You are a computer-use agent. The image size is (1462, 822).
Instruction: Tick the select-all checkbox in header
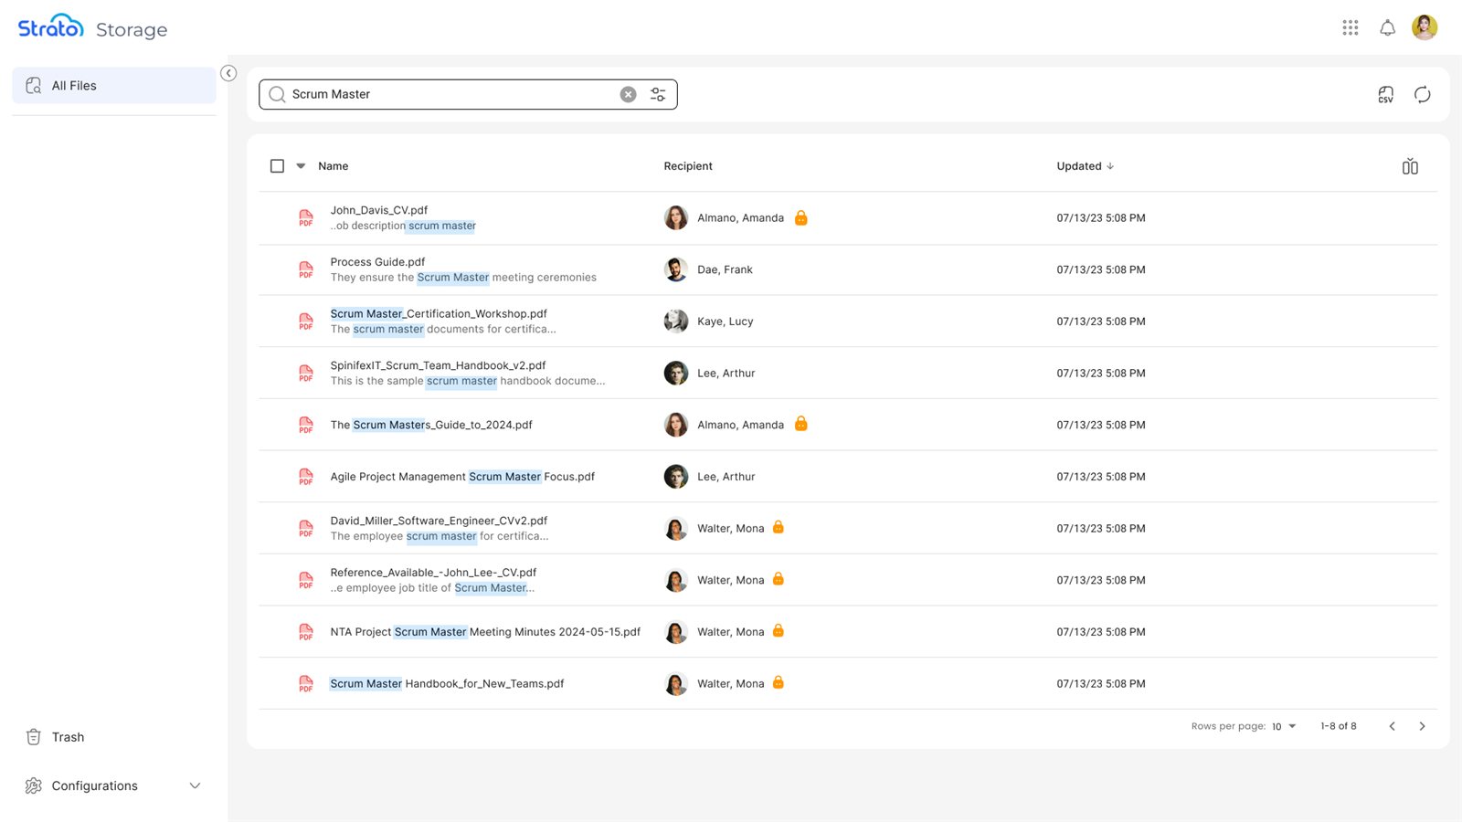pos(277,166)
